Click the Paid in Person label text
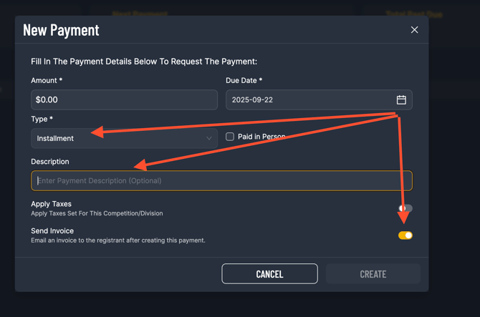 [261, 137]
